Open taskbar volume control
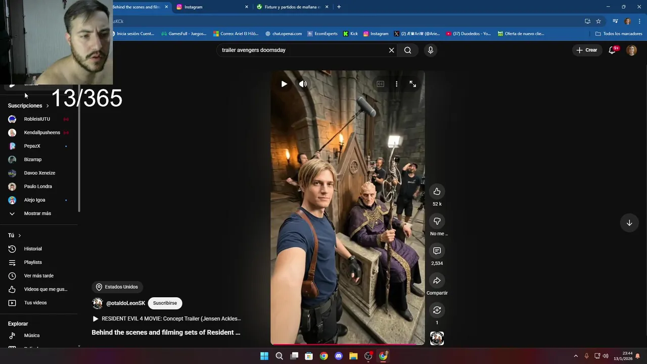The width and height of the screenshot is (647, 364). pyautogui.click(x=606, y=356)
